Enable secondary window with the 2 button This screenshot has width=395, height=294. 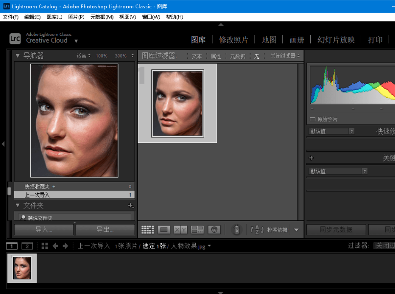click(x=27, y=246)
